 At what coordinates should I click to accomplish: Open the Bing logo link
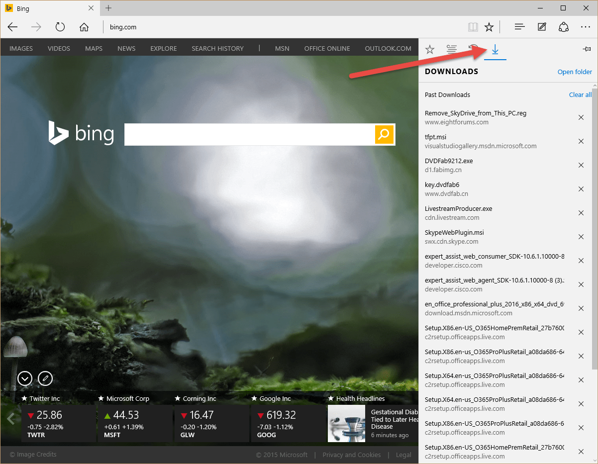[x=81, y=133]
